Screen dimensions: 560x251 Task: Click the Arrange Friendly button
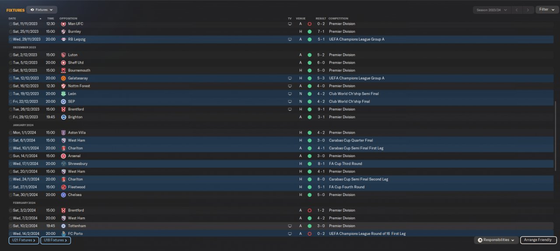pyautogui.click(x=538, y=240)
